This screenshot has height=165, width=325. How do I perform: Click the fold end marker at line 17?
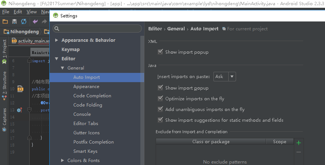click(x=29, y=138)
